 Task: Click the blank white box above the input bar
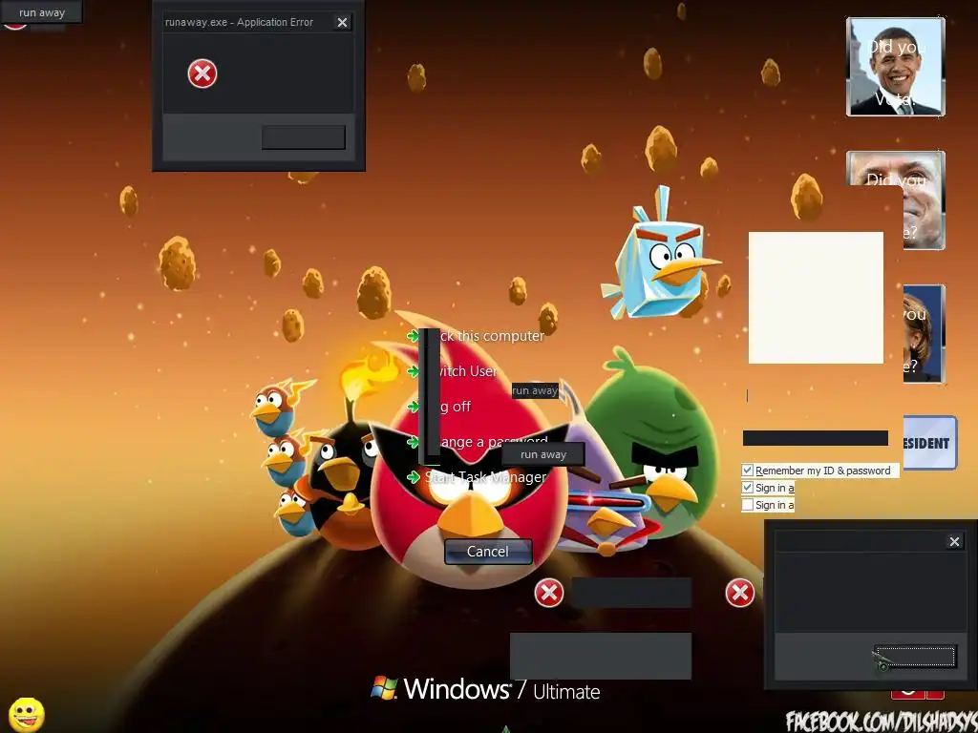(x=816, y=298)
